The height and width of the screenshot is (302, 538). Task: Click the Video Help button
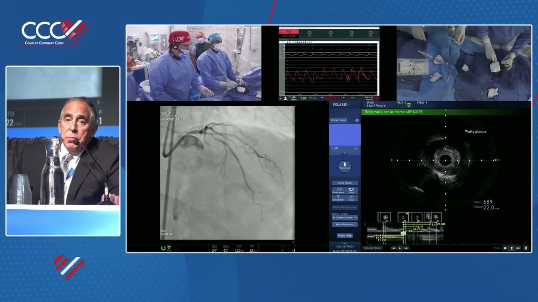point(345,235)
